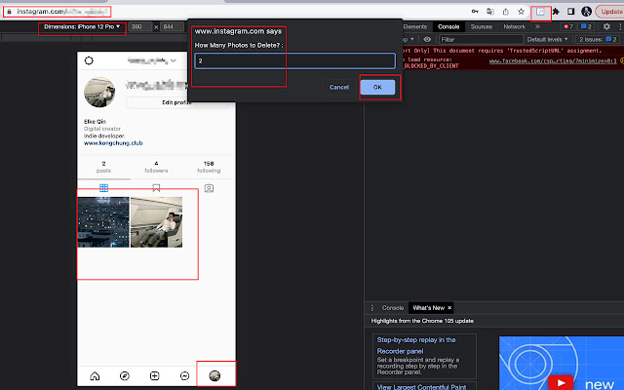Open the Explore compass icon

[x=124, y=375]
